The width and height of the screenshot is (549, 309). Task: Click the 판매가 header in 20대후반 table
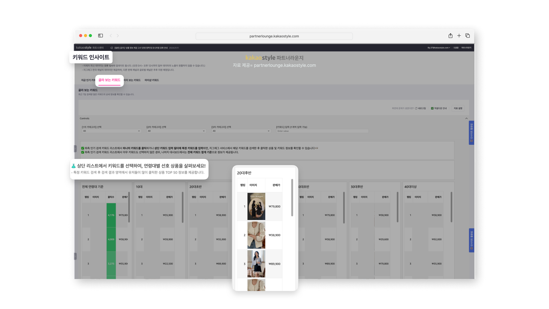(276, 185)
